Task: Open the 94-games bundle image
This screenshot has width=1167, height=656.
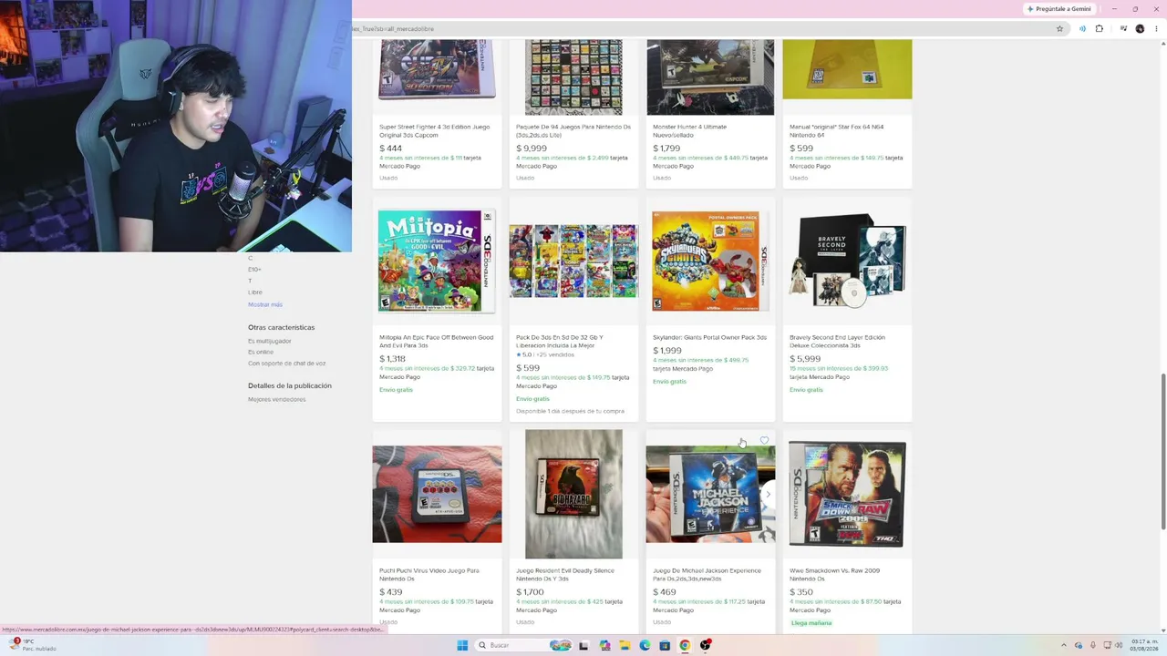Action: [x=573, y=77]
